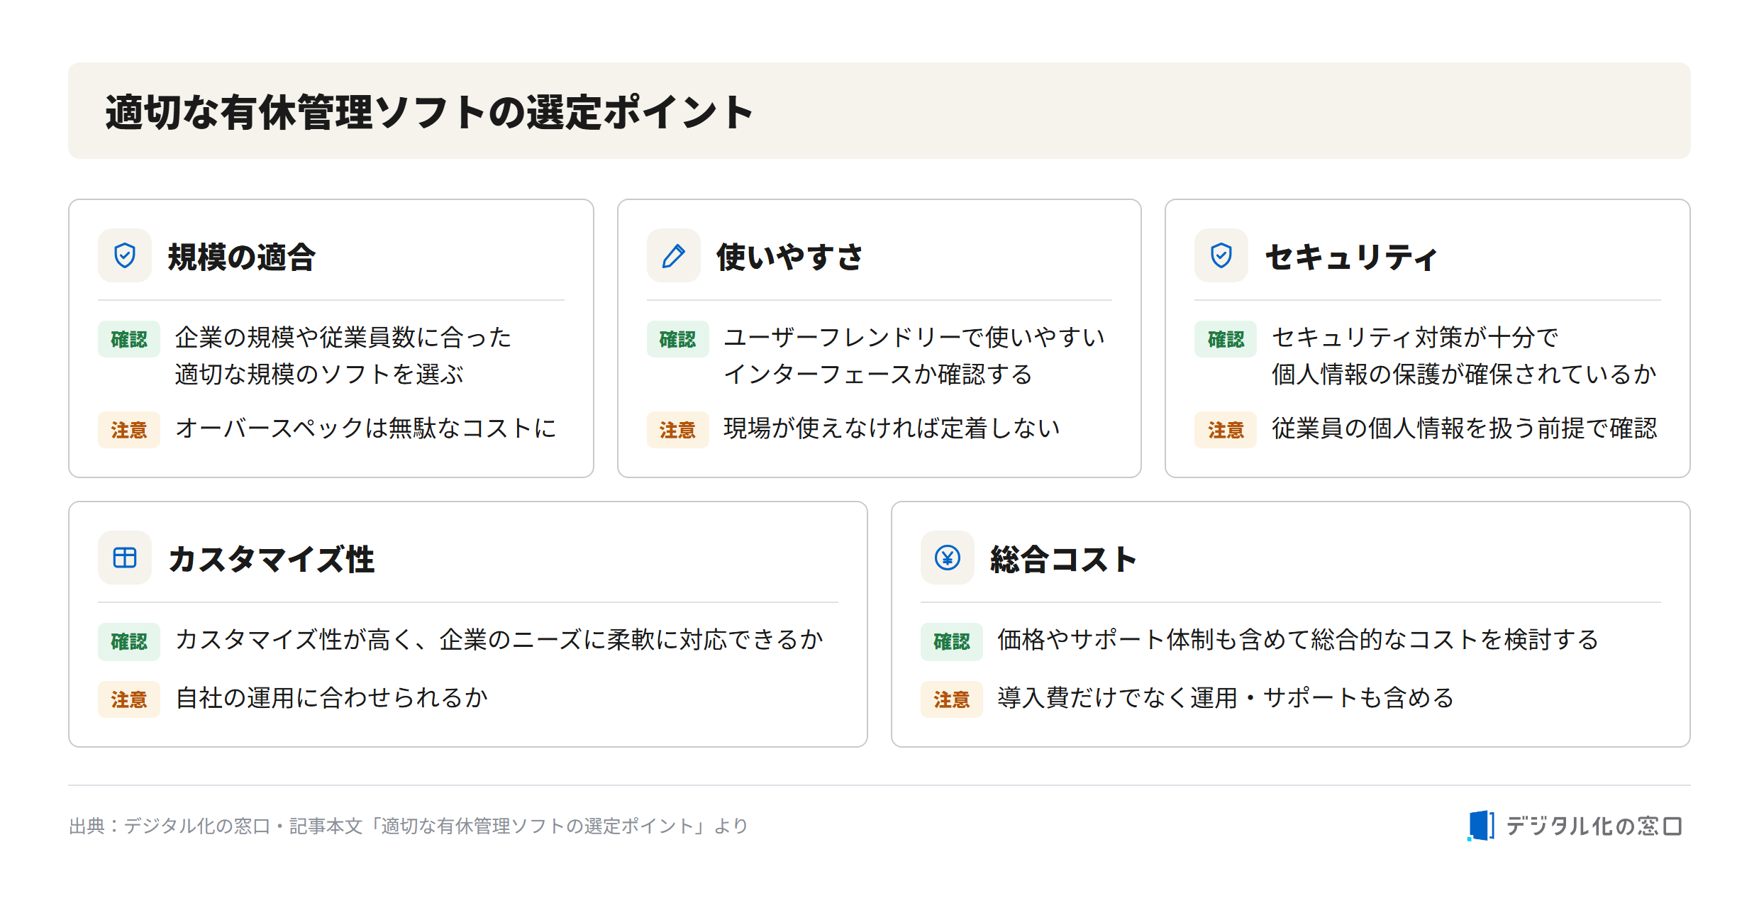Select the text 自社の運用に合わせられるか

click(331, 698)
